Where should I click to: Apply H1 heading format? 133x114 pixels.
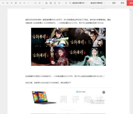point(3,3)
